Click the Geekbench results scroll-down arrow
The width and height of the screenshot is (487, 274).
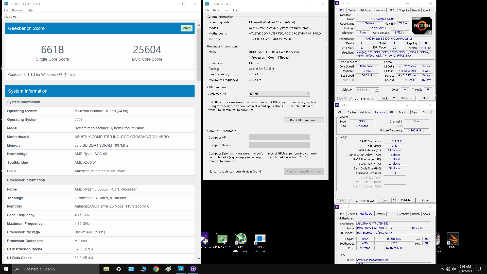[x=199, y=258]
